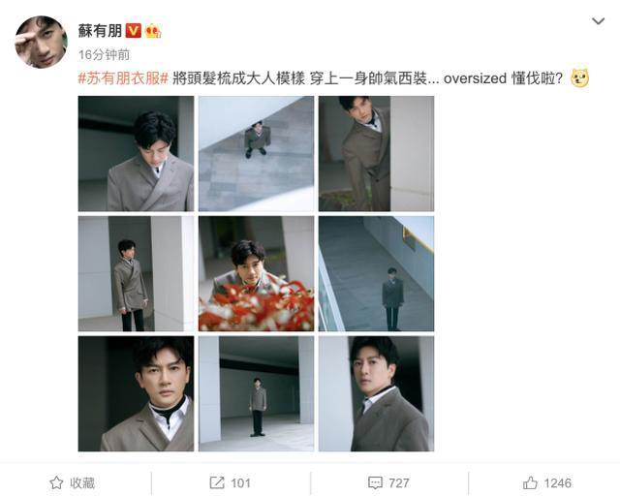Click the 727 comments count

398,483
